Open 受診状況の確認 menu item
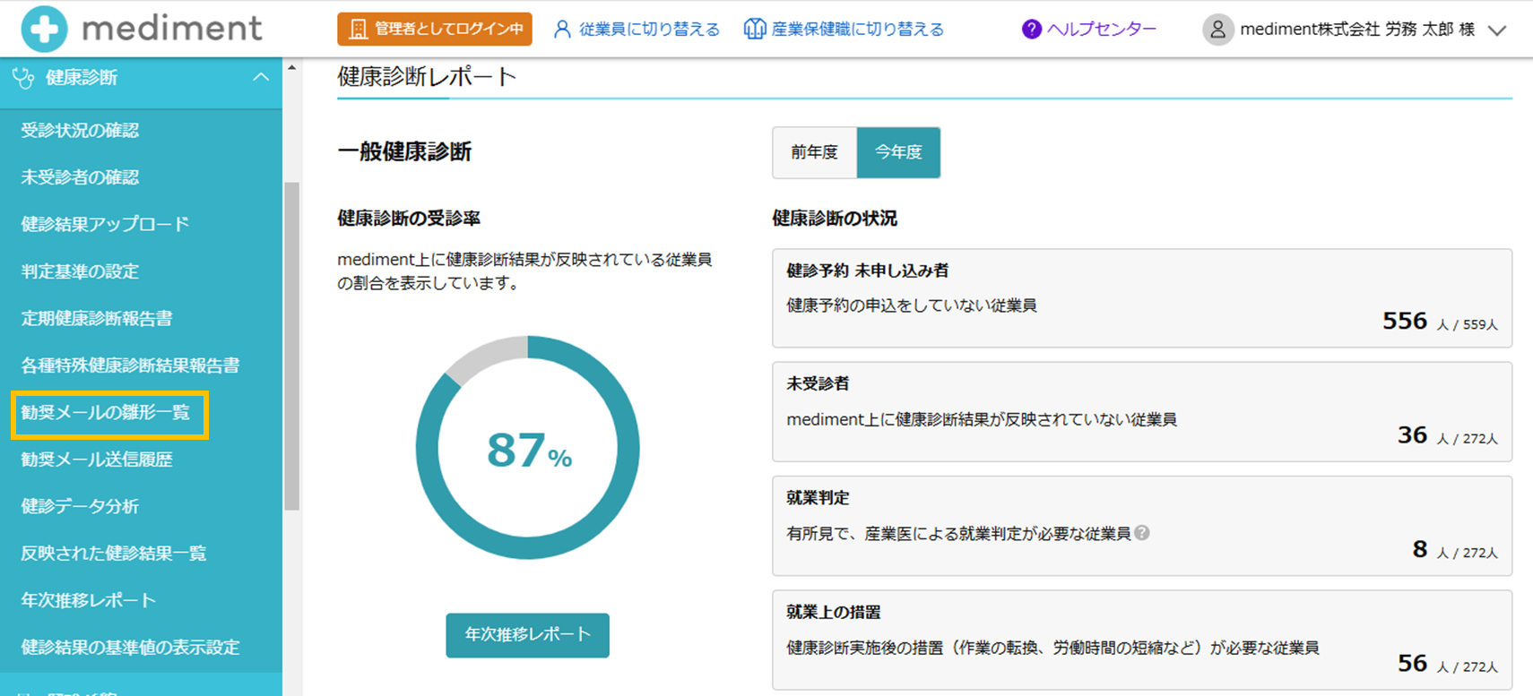The width and height of the screenshot is (1533, 696). pos(81,131)
